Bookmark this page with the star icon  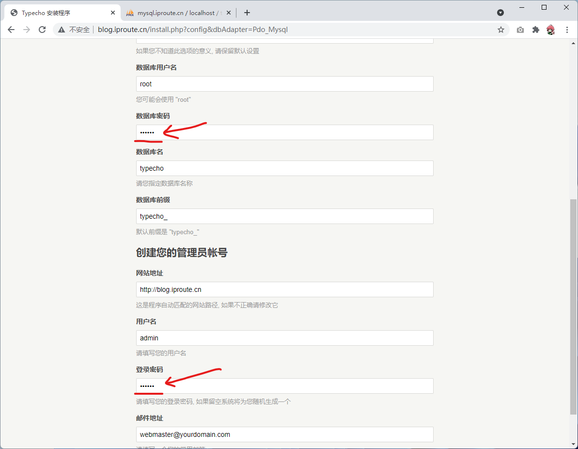point(500,30)
